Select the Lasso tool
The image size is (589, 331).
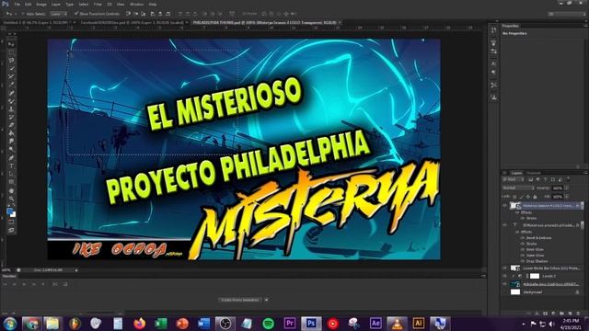coord(11,61)
